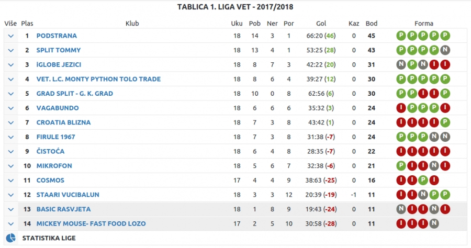This screenshot has height=248, width=471.
Task: Expand the Basic Rasvjeta row chevron
Action: 11,209
